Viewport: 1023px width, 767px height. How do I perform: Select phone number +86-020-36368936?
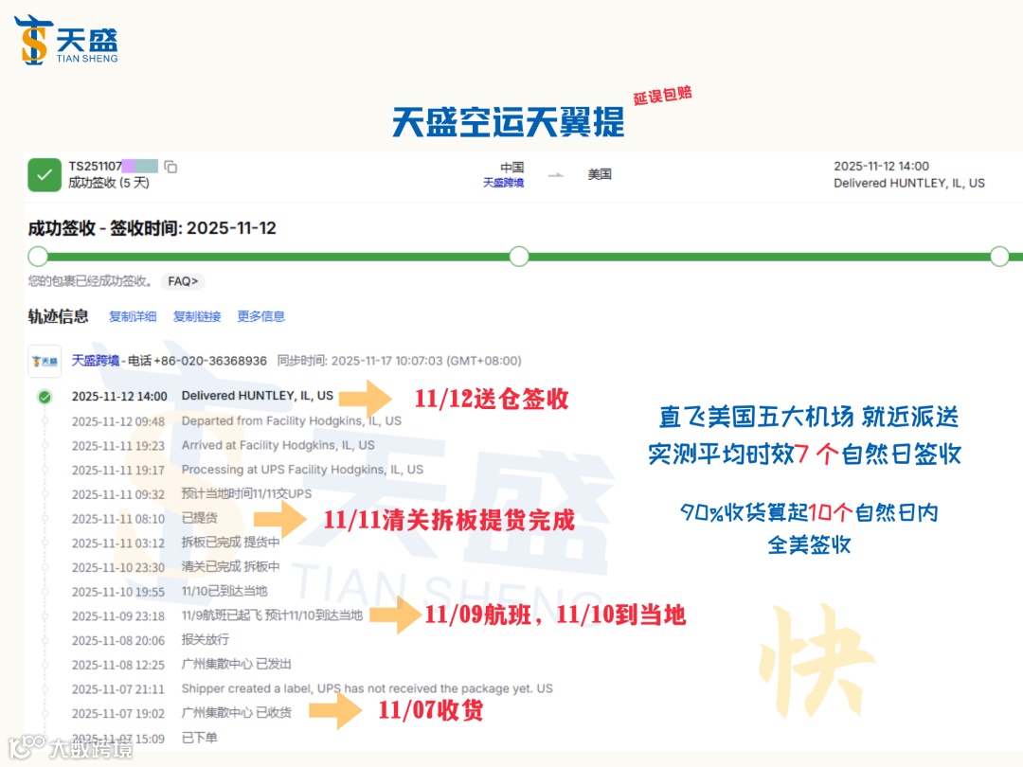coord(210,361)
